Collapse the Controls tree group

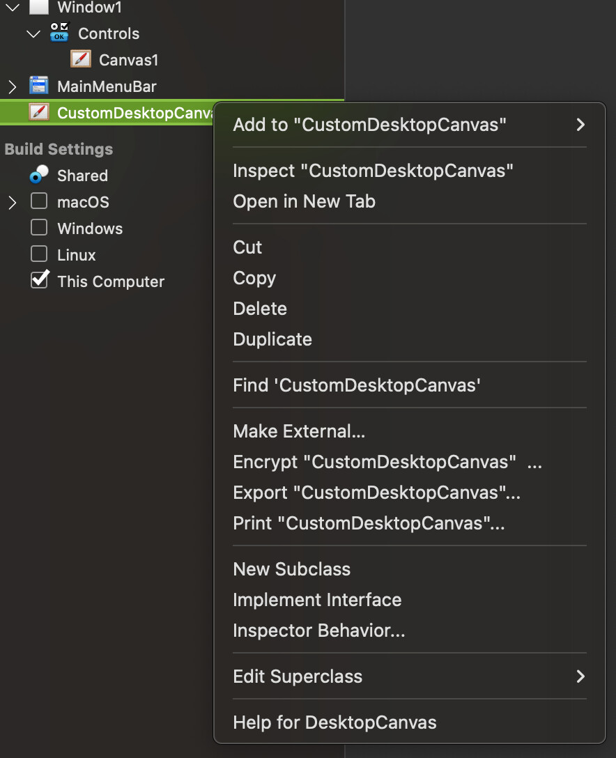(33, 33)
